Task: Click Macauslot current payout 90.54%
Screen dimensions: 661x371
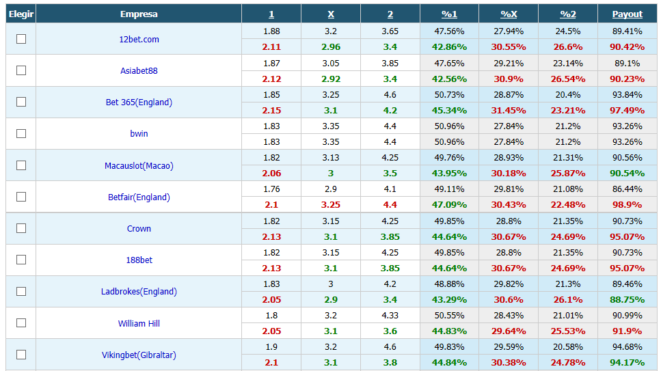Action: click(628, 174)
